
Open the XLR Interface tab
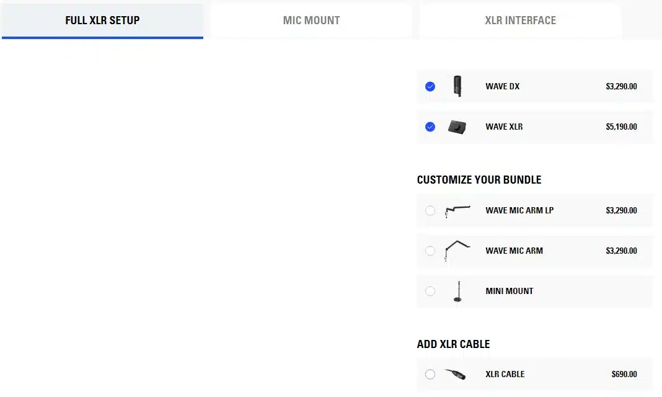pyautogui.click(x=520, y=20)
